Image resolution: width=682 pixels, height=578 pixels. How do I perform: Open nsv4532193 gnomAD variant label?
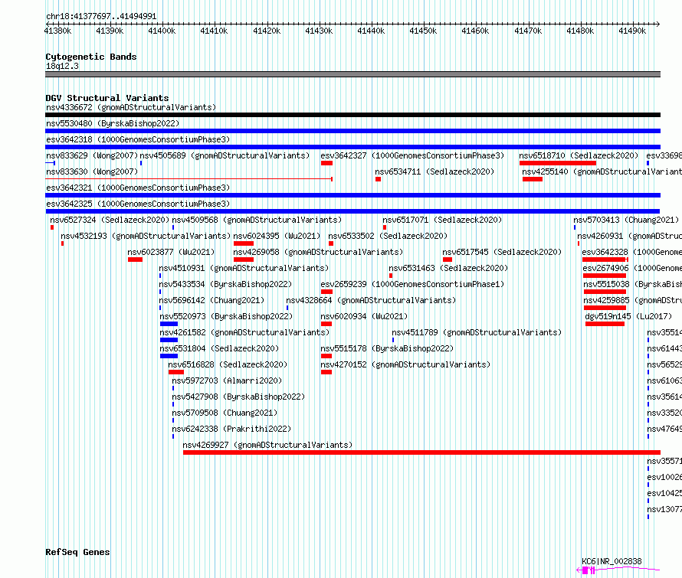pos(146,236)
